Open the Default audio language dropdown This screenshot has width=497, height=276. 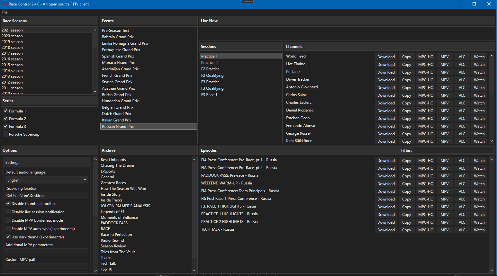[x=47, y=180]
